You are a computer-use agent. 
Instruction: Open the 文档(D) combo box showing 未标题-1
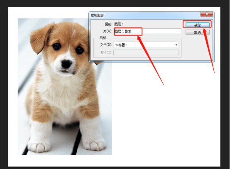point(146,45)
